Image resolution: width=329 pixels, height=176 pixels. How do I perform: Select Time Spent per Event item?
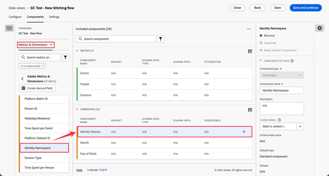tap(44, 128)
